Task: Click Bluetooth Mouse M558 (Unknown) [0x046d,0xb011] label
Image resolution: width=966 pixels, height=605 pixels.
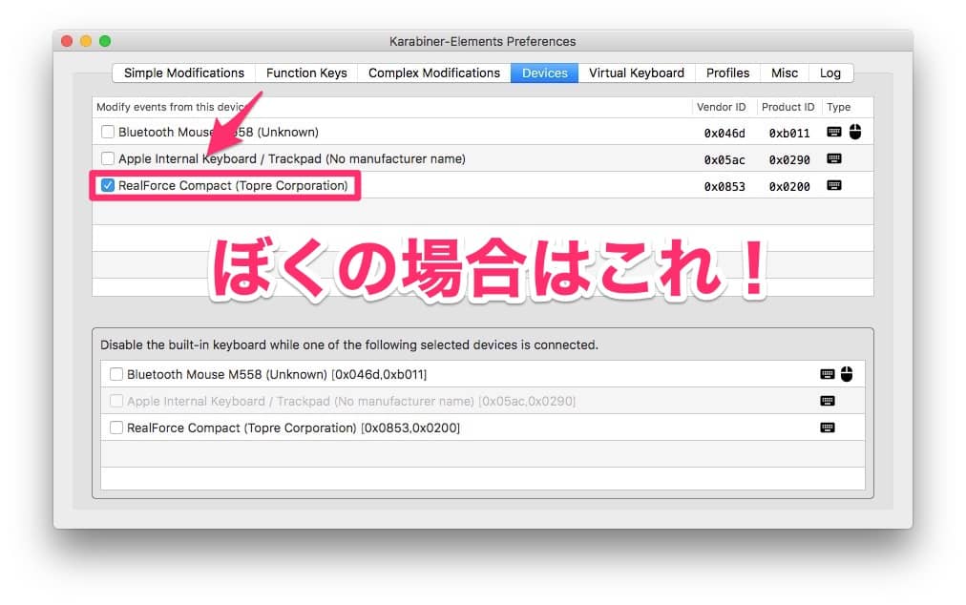Action: pyautogui.click(x=277, y=374)
